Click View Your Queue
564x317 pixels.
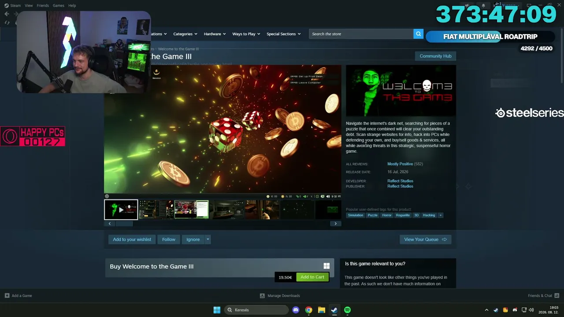[425, 240]
